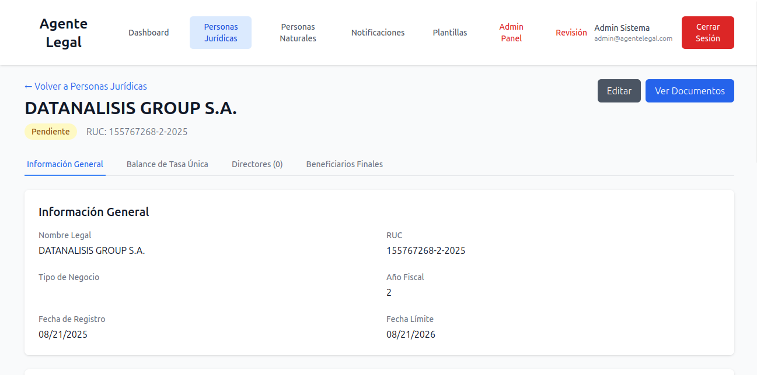The height and width of the screenshot is (375, 757).
Task: Open the Dashboard page
Action: click(x=149, y=33)
